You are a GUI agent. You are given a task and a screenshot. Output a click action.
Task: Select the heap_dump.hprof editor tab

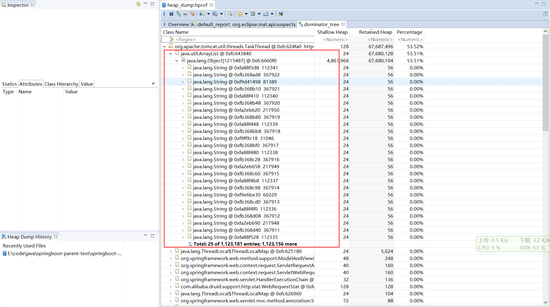188,5
